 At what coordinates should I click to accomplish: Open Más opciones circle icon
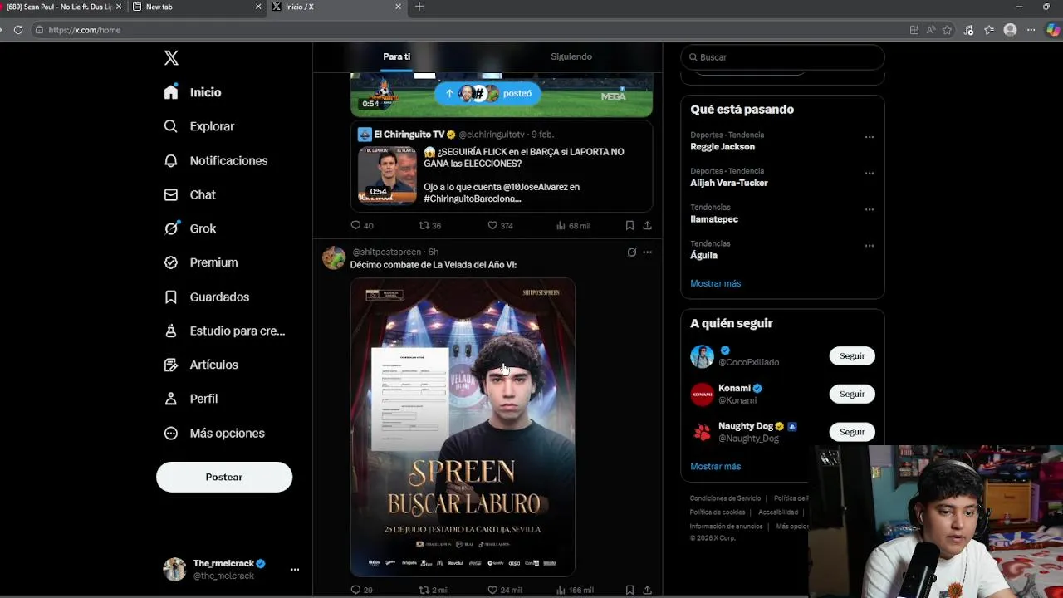pos(171,433)
